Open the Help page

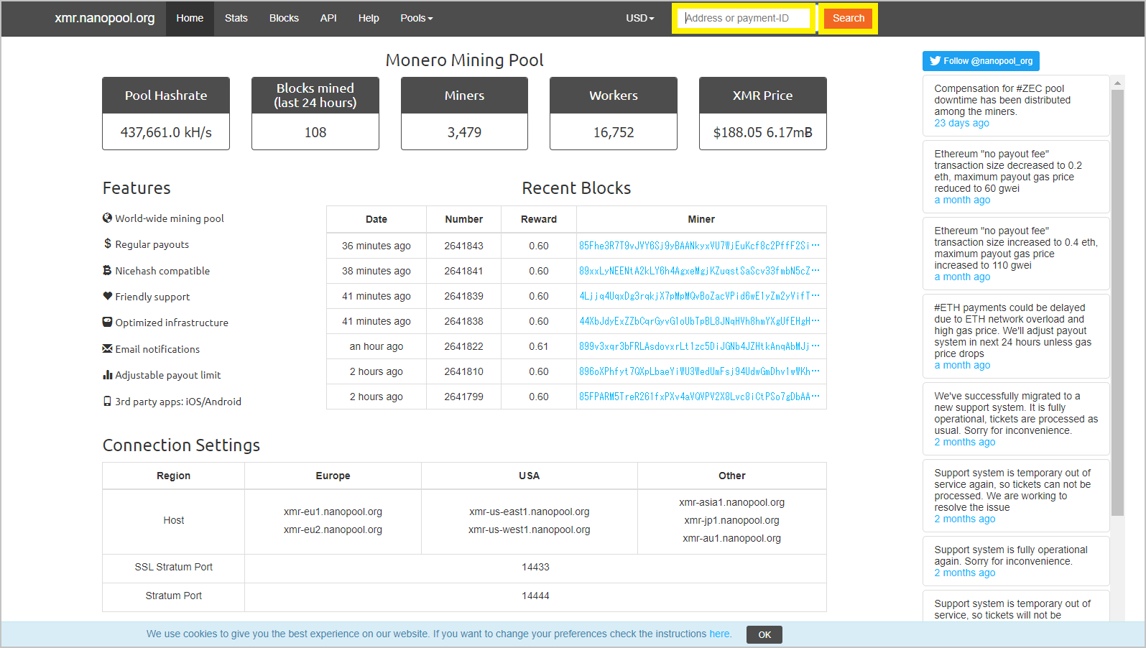(369, 18)
